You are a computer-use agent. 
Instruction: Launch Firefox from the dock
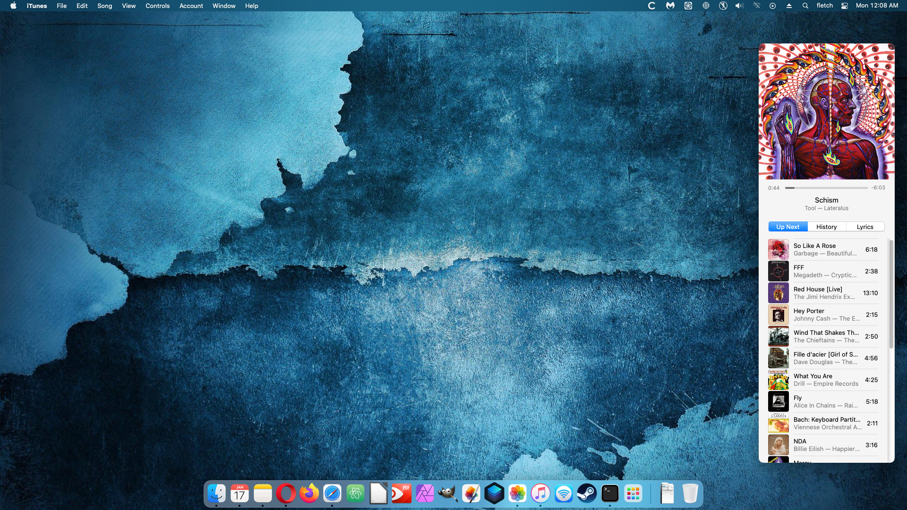(309, 494)
